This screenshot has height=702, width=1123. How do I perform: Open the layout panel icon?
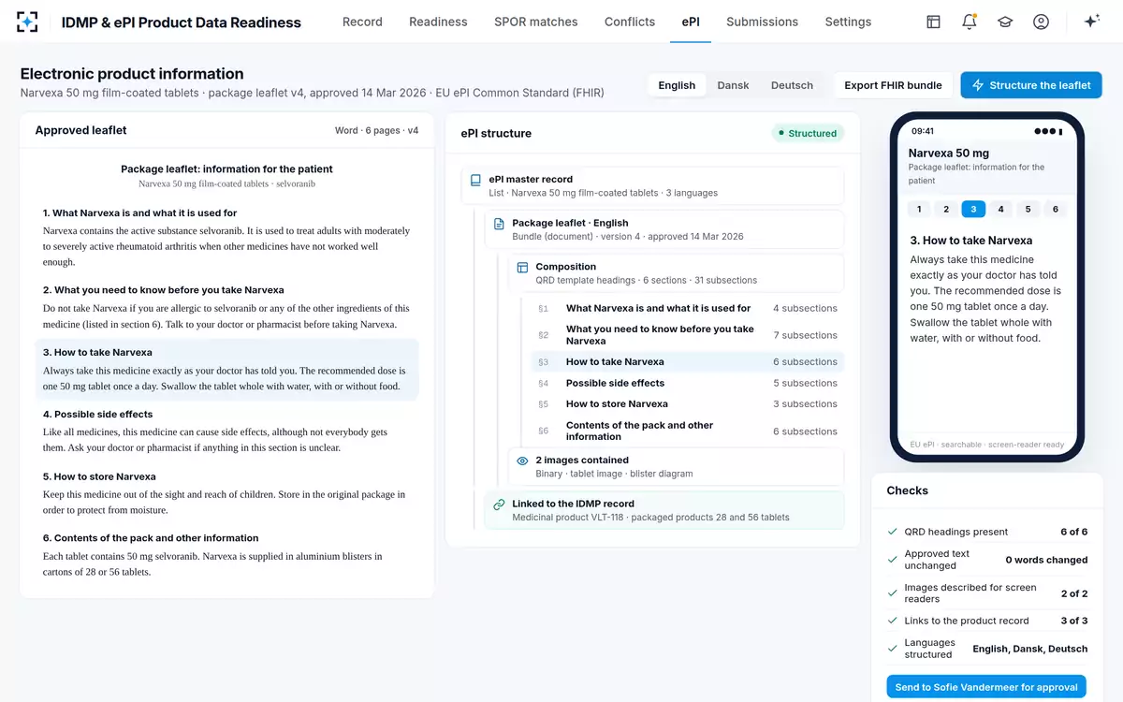pos(933,22)
